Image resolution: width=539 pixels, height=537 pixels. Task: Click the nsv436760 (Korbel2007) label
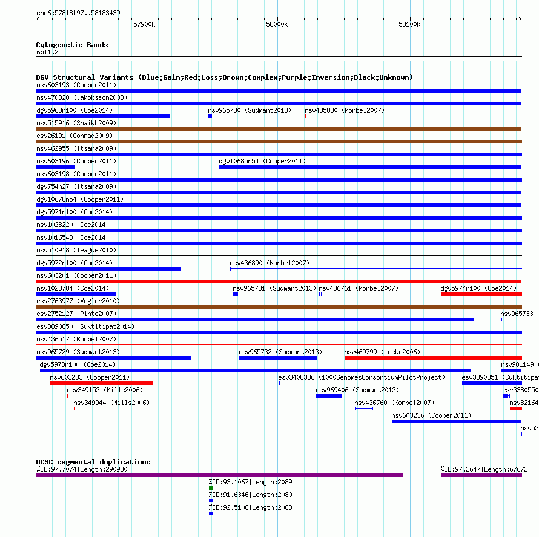[394, 403]
